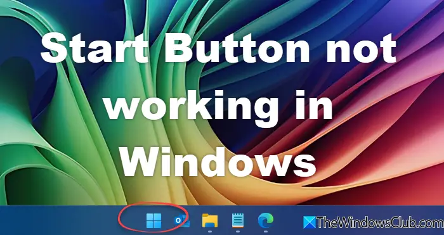Open the Windows Start button
This screenshot has width=444, height=235.
pos(153,220)
